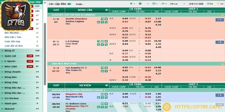Bet on L.A Galaxy 1X2 odds 10.50
The height and width of the screenshot is (112, 225).
157,41
